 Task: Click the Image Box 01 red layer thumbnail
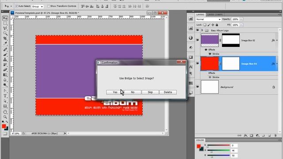pyautogui.click(x=210, y=64)
